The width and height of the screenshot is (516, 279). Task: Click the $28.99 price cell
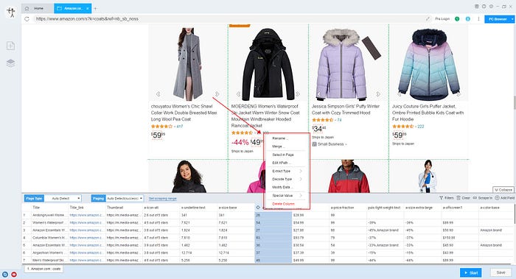[310, 215]
